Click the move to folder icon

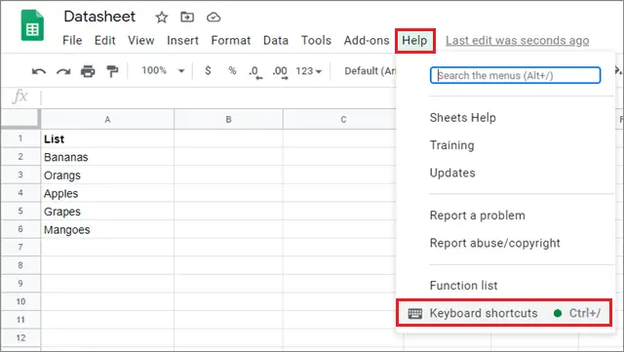point(187,17)
